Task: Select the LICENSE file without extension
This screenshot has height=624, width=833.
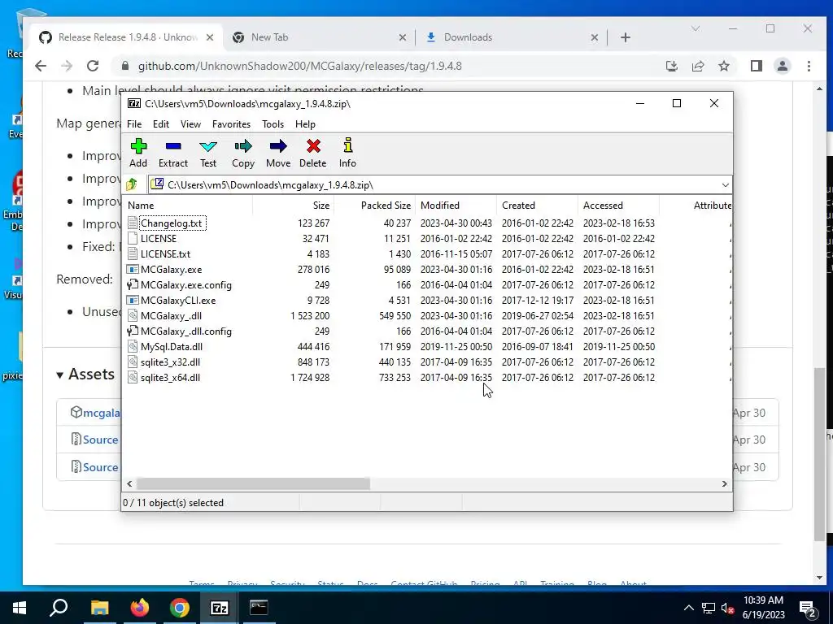Action: [x=159, y=239]
